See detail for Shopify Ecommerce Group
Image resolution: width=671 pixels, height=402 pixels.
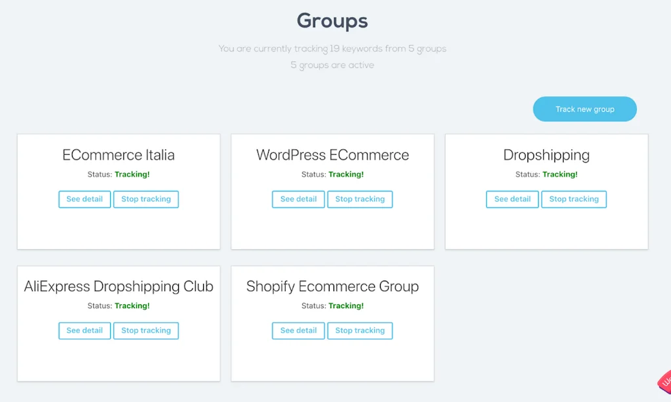tap(298, 331)
